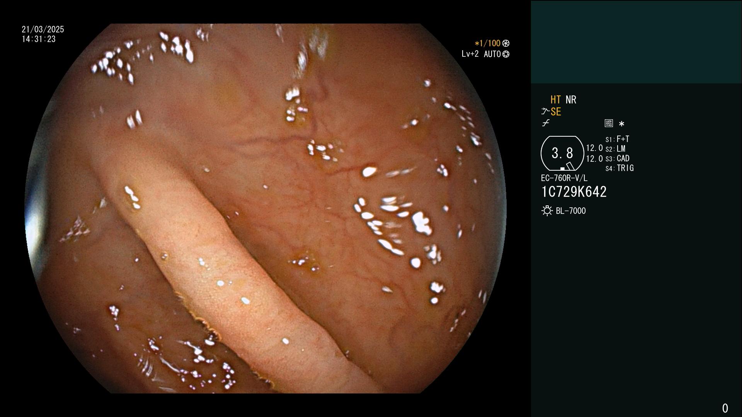The height and width of the screenshot is (417, 742).
Task: Click the tone curve icon below SE
Action: (x=546, y=123)
